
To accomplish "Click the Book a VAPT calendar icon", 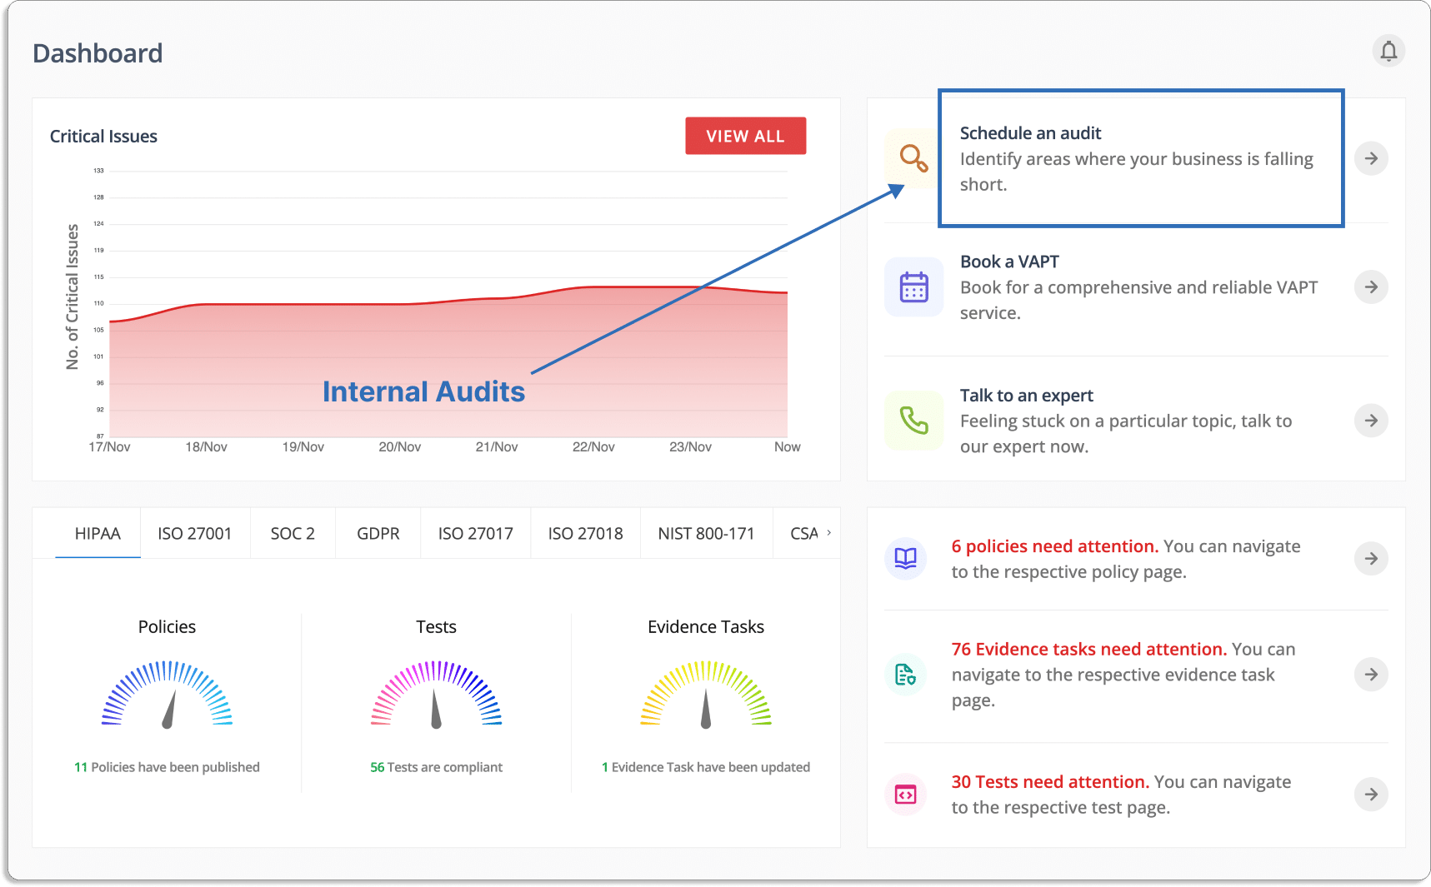I will (913, 287).
